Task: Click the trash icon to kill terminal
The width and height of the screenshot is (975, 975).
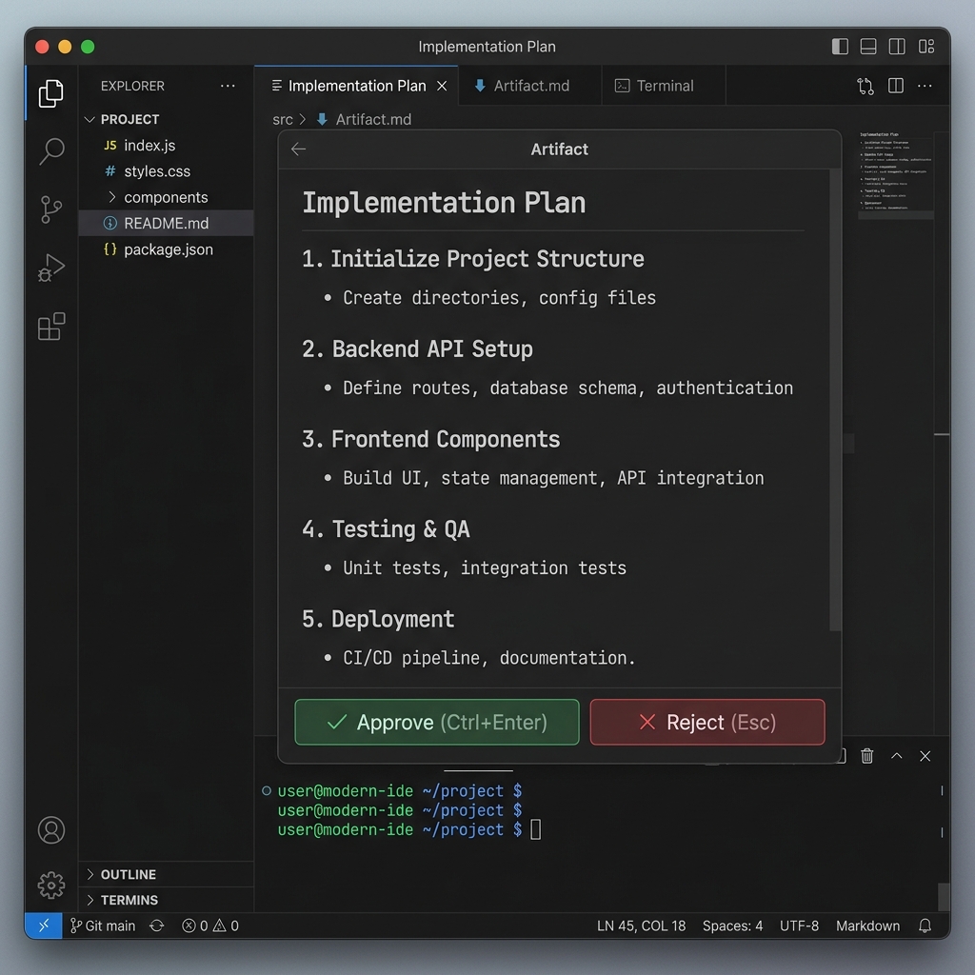Action: point(866,756)
